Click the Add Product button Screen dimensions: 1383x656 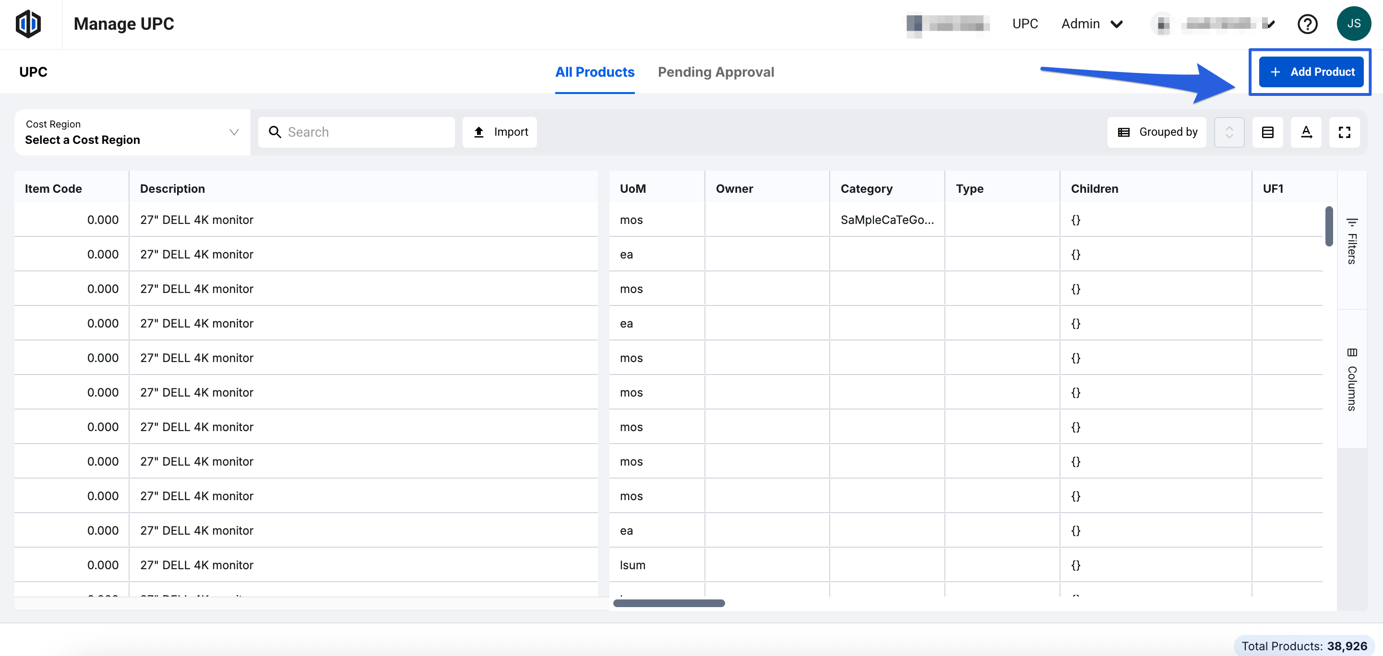(x=1311, y=72)
